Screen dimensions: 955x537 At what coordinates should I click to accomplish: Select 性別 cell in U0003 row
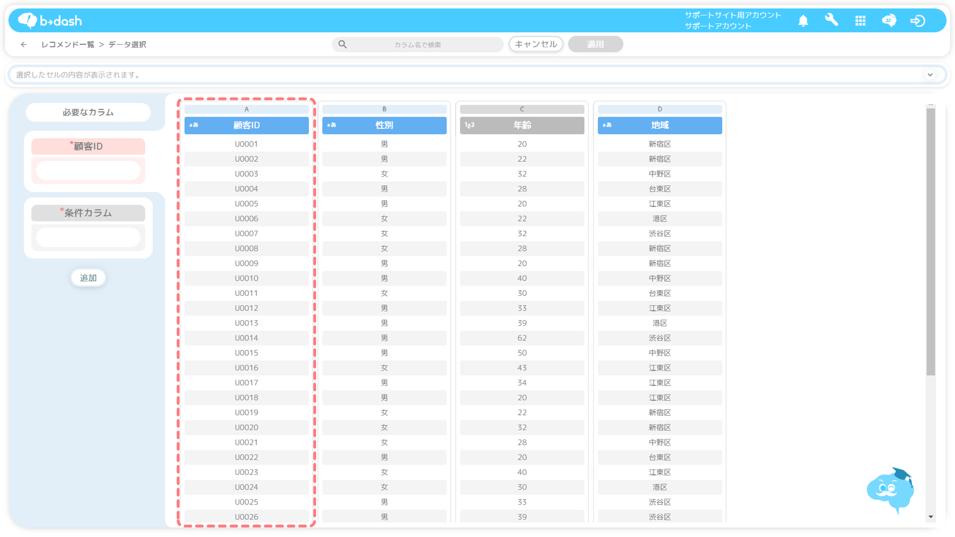click(x=384, y=174)
